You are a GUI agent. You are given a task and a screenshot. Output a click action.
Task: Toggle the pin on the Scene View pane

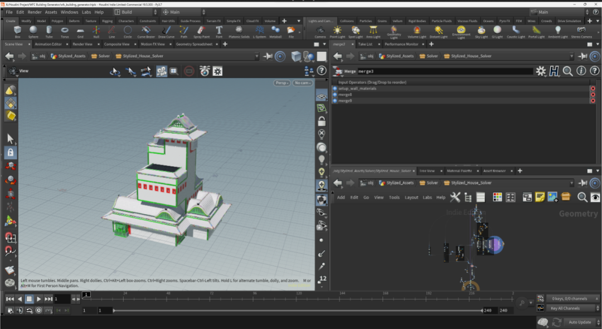click(268, 56)
